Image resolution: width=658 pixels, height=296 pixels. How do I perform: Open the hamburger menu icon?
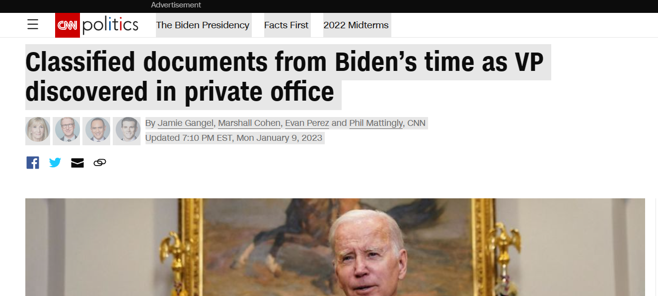pos(33,24)
